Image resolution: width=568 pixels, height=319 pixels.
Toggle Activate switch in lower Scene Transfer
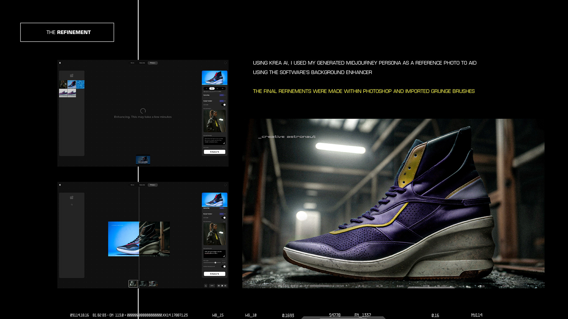[x=224, y=218]
